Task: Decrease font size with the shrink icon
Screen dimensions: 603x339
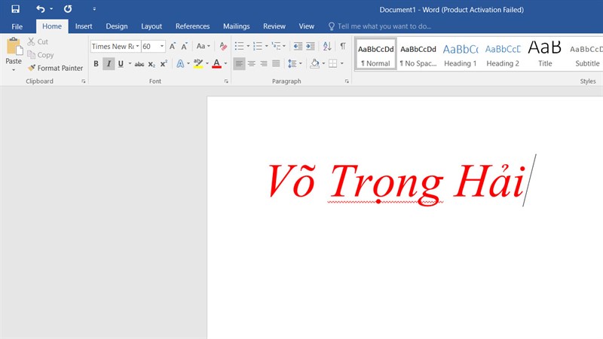Action: 184,46
